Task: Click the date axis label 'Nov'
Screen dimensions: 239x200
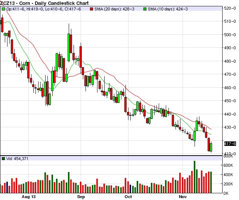Action: 183,197
